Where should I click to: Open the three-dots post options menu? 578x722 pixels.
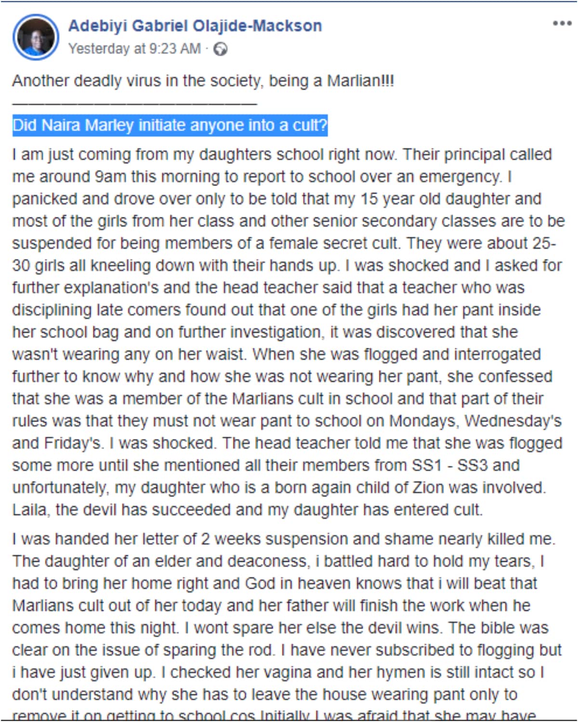pyautogui.click(x=562, y=24)
